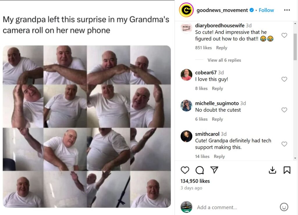This screenshot has width=298, height=215.
Task: Reply to michelle_sugimoto's comment
Action: pos(217,119)
